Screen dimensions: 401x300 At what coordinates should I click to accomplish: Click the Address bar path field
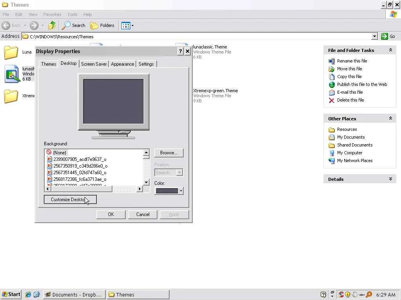pos(197,36)
